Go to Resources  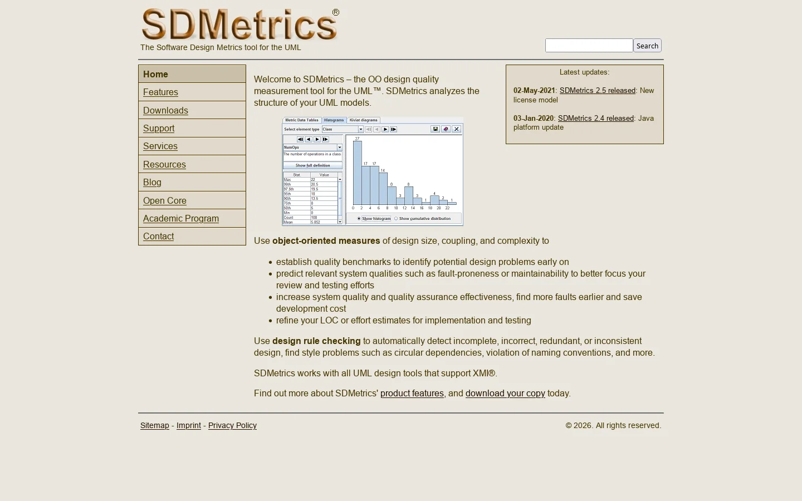[164, 164]
